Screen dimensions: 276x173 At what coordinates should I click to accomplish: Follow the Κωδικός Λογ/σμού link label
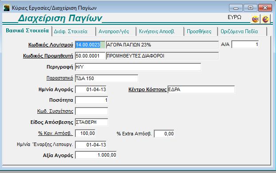(x=51, y=45)
